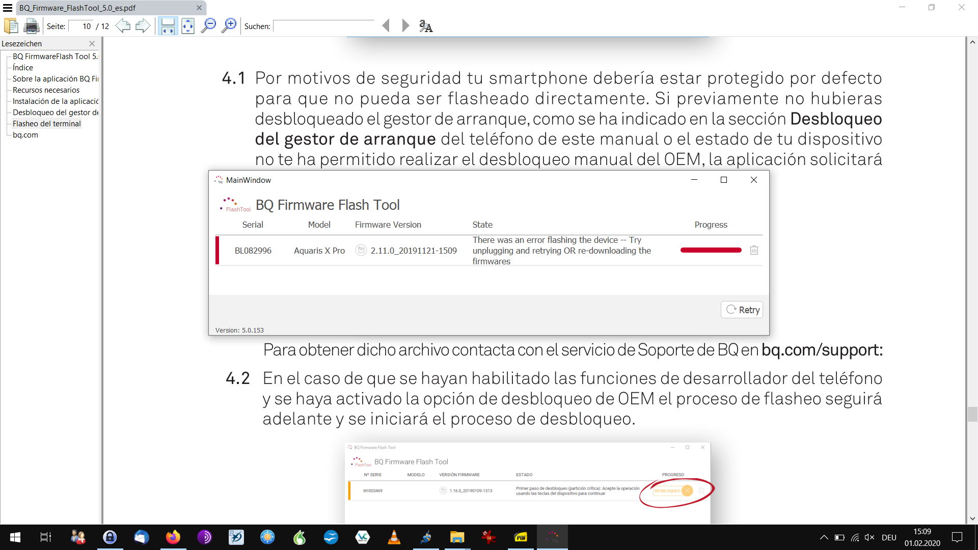The width and height of the screenshot is (978, 550).
Task: Open File Explorer from the taskbar
Action: [x=457, y=537]
